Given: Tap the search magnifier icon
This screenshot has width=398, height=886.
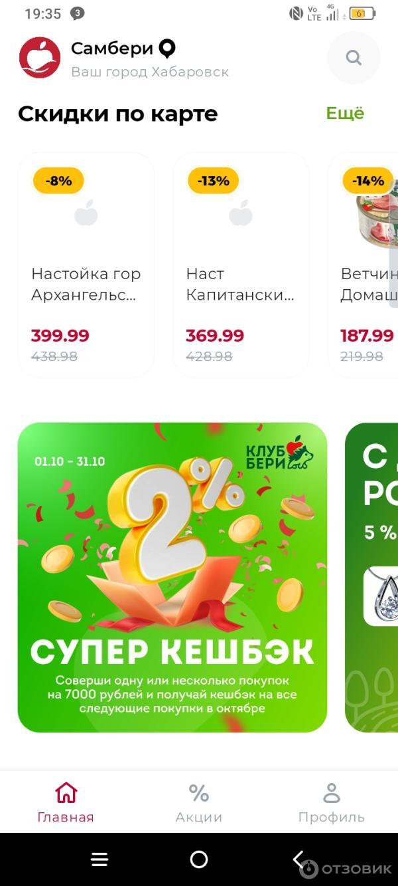Looking at the screenshot, I should click(x=354, y=58).
